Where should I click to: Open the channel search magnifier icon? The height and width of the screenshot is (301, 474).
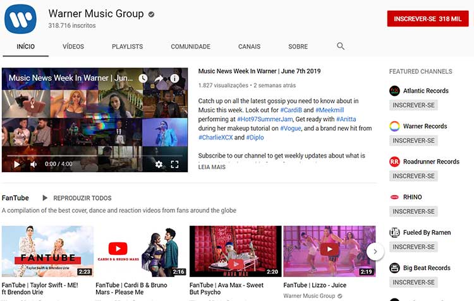[341, 46]
